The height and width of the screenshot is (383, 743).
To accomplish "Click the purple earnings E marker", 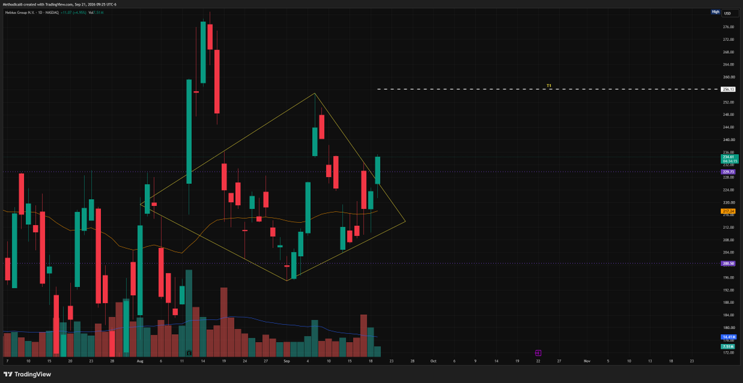I will pos(537,353).
